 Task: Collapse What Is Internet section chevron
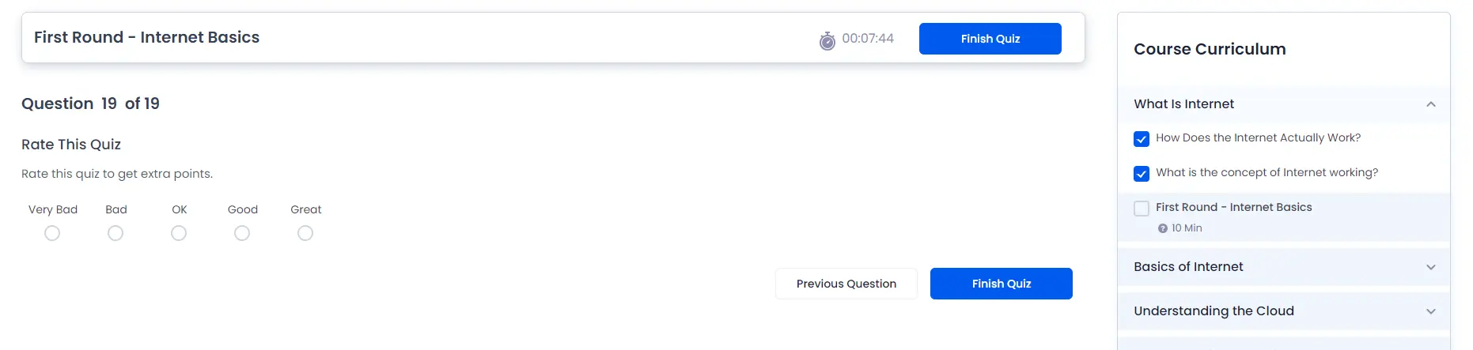point(1430,104)
